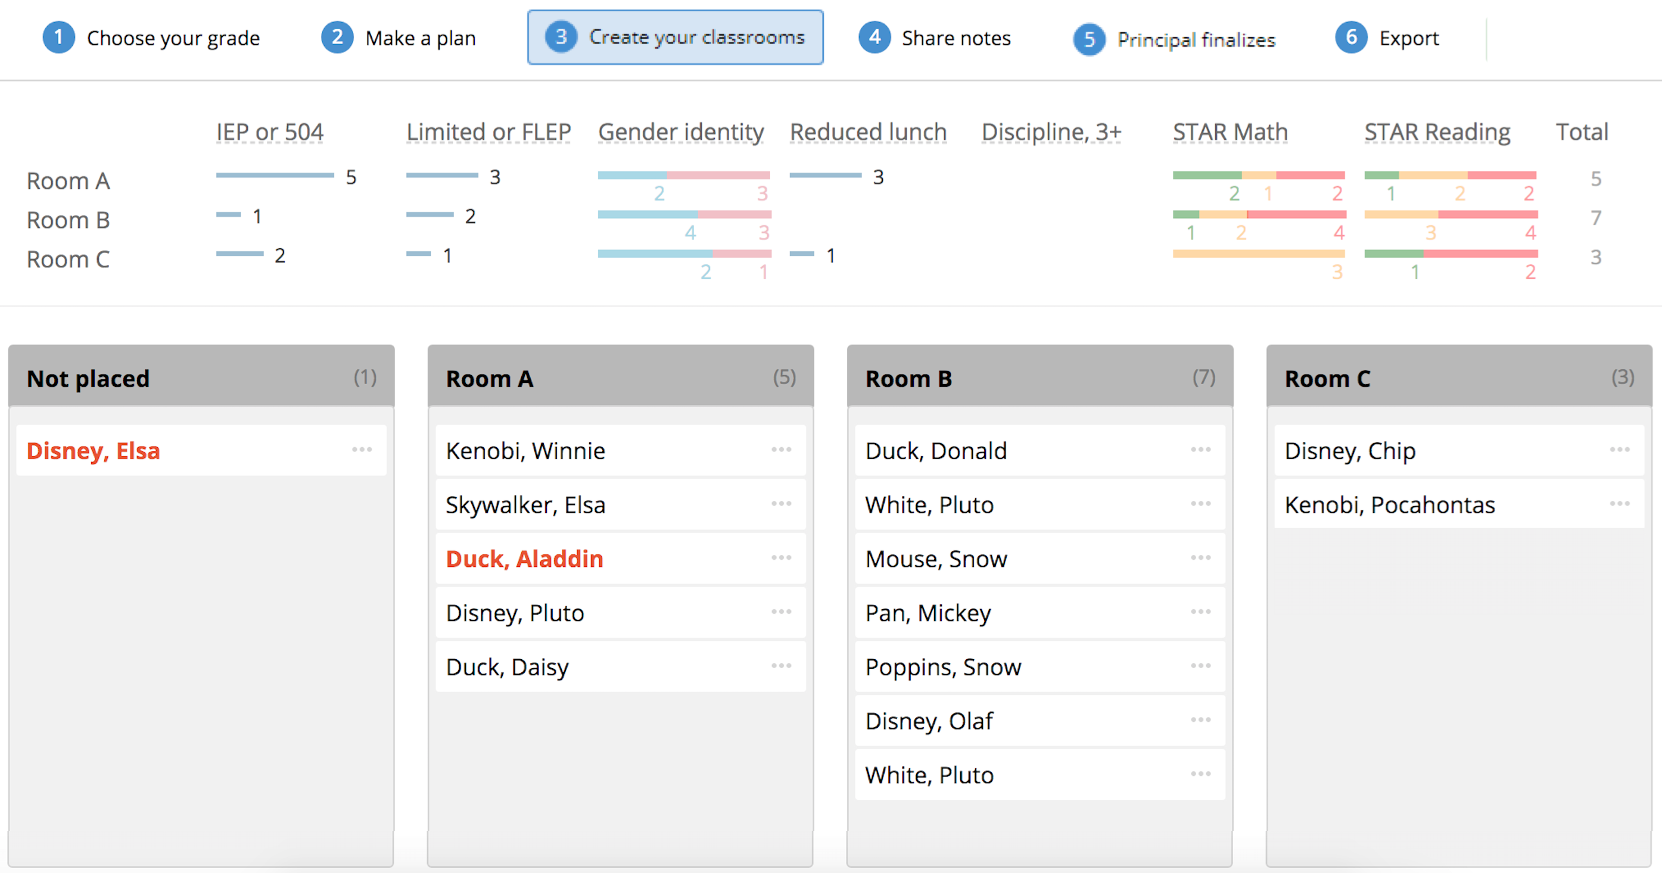Select the Skywalker, Elsa student card
This screenshot has height=873, width=1662.
tap(621, 505)
